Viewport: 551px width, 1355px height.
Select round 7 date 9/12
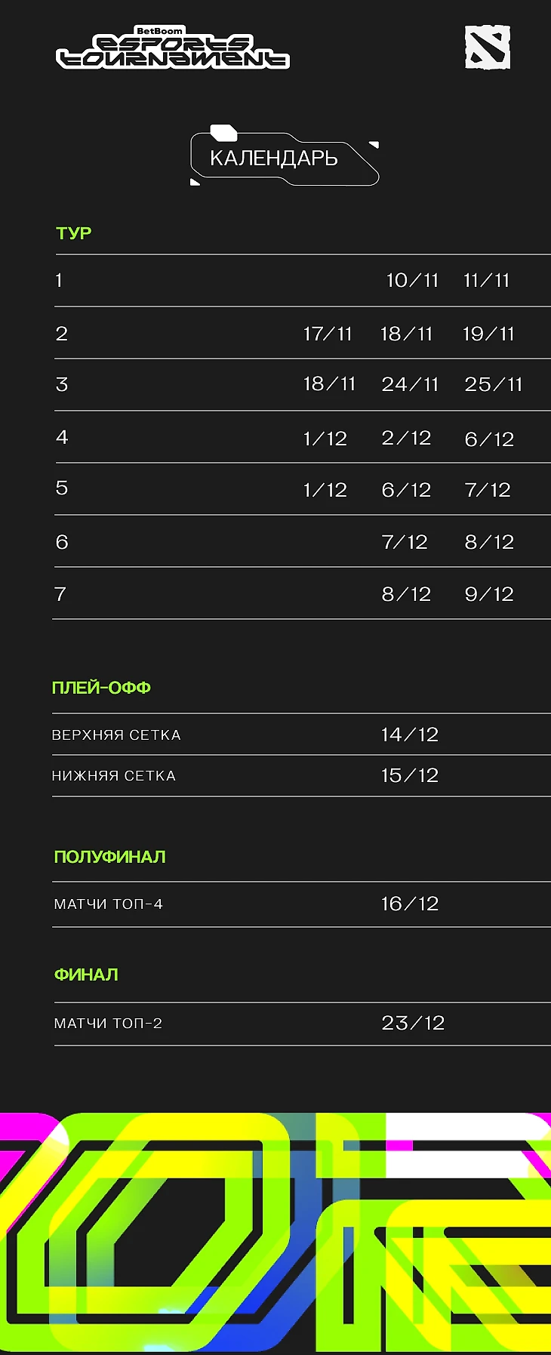pos(489,594)
